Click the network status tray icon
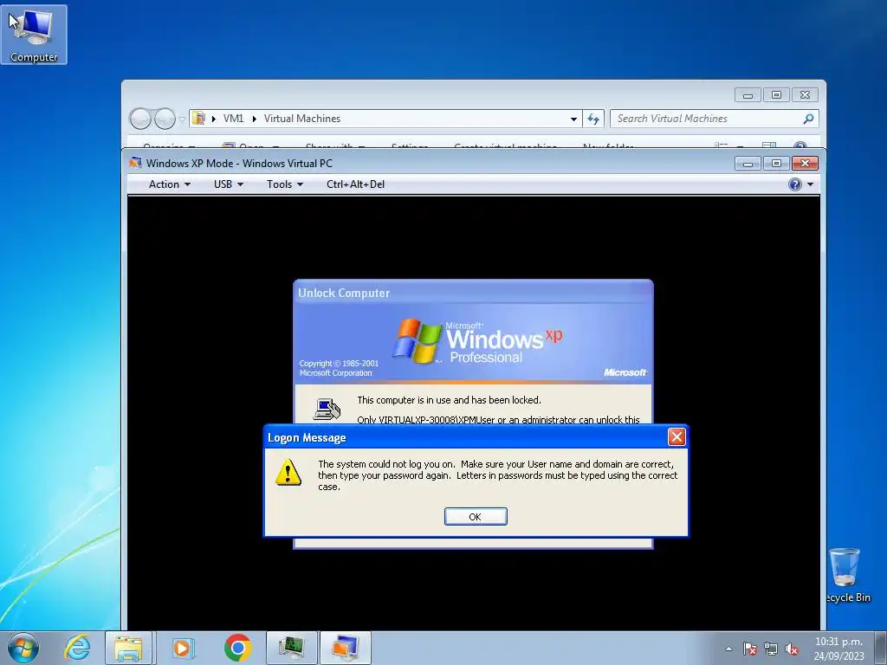Viewport: 887px width, 665px height. tap(770, 649)
